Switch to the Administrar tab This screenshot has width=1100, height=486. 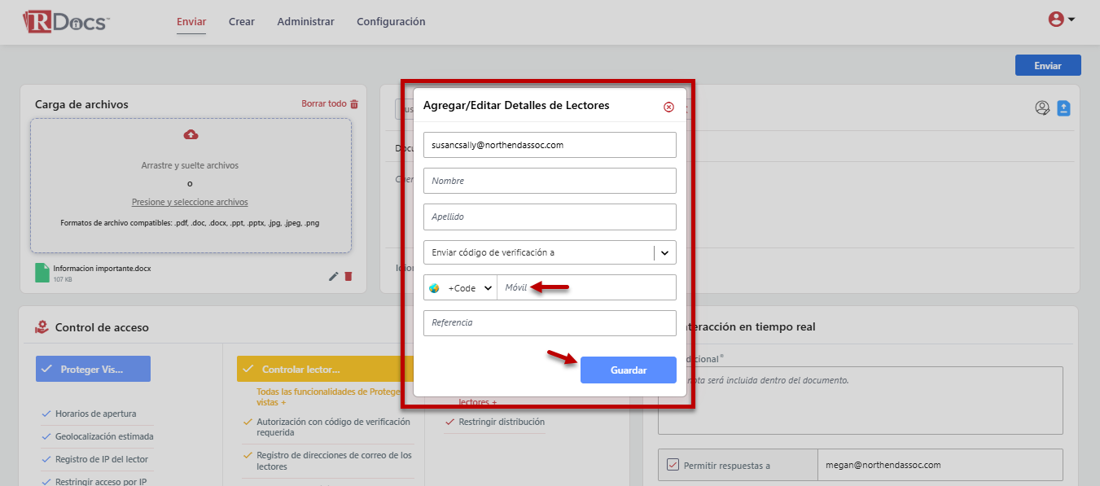coord(305,22)
